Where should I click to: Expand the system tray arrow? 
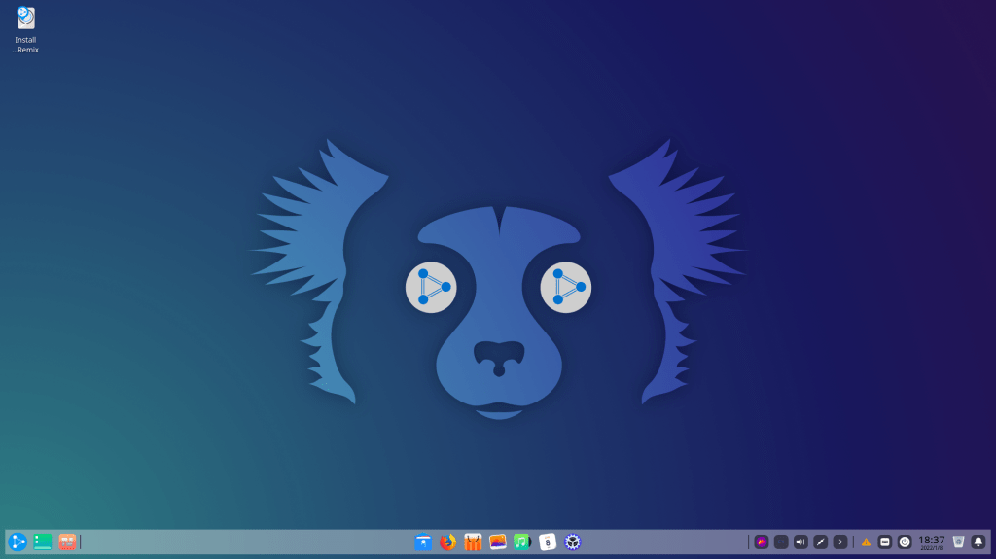pyautogui.click(x=840, y=542)
